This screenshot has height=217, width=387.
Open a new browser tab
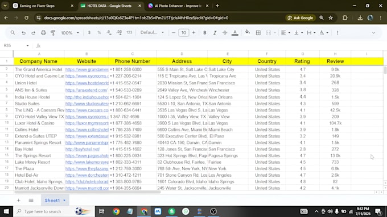pos(217,6)
